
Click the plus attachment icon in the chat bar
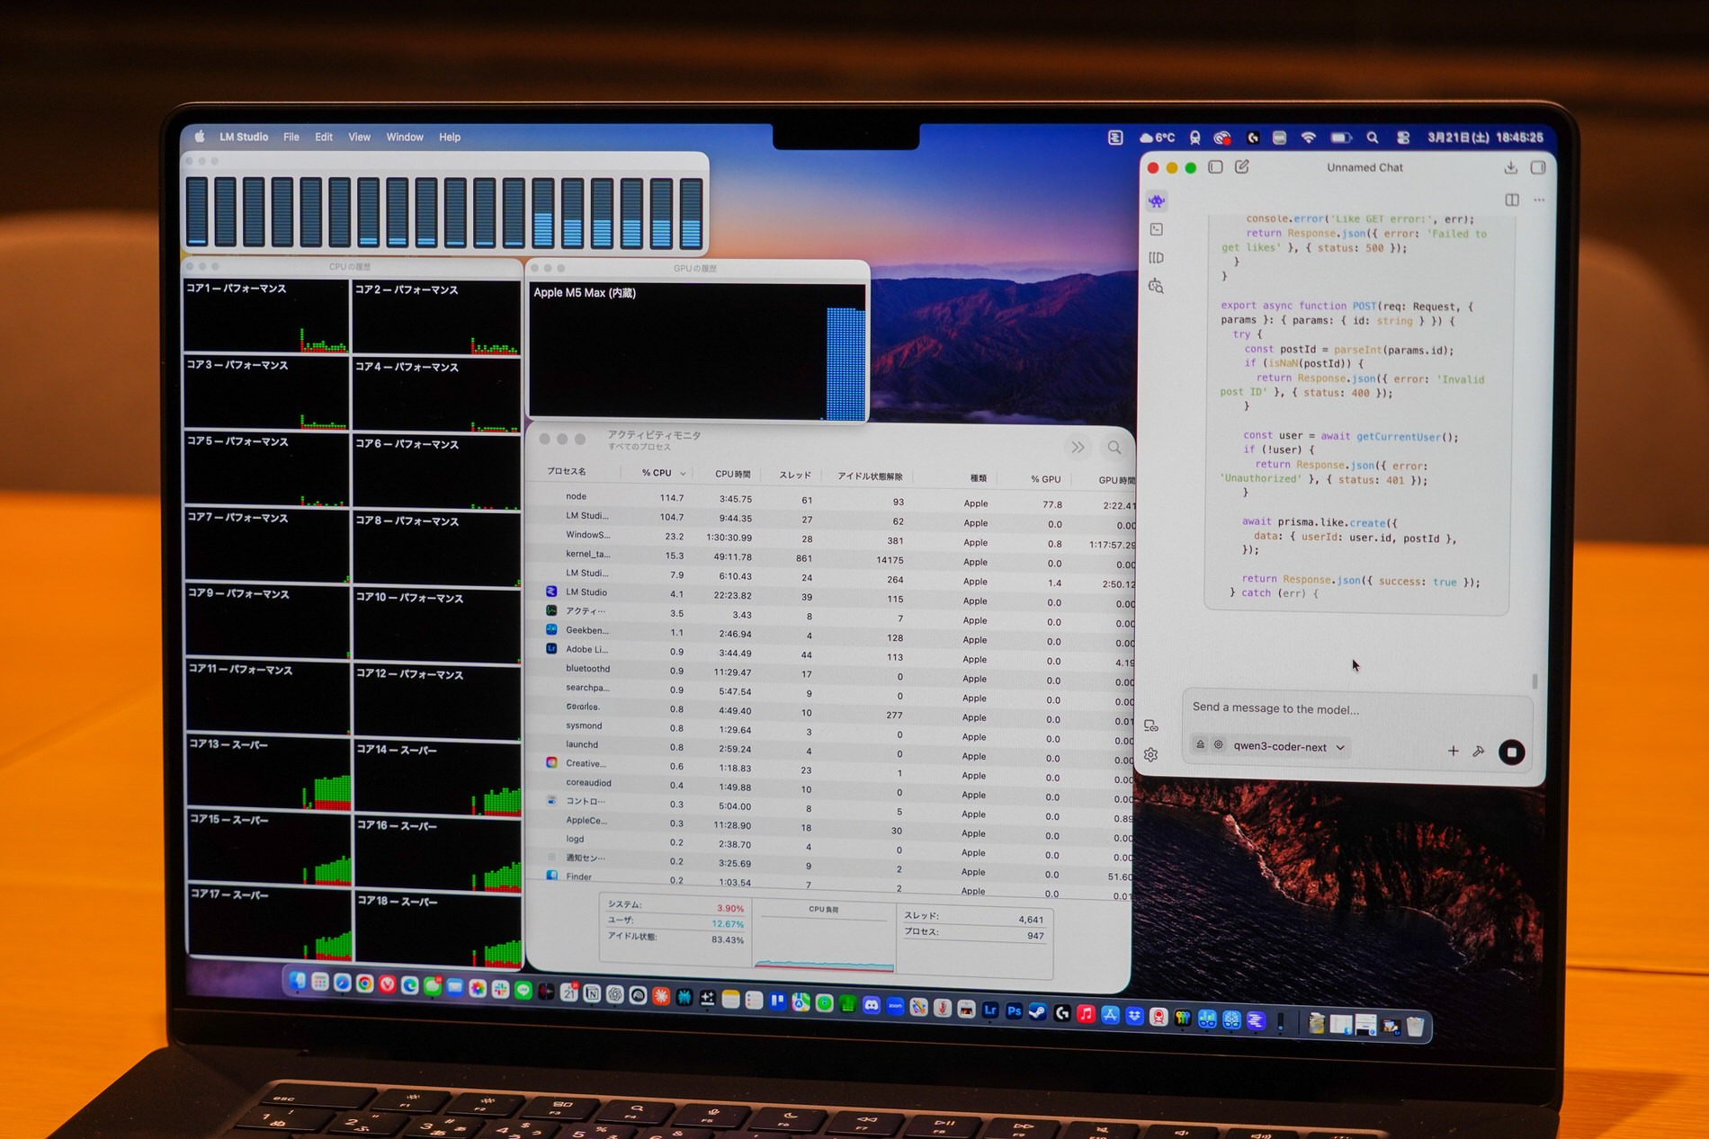(1454, 751)
